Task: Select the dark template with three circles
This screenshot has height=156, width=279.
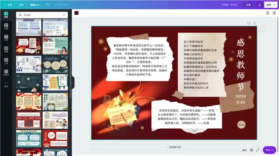Action: tap(55, 64)
